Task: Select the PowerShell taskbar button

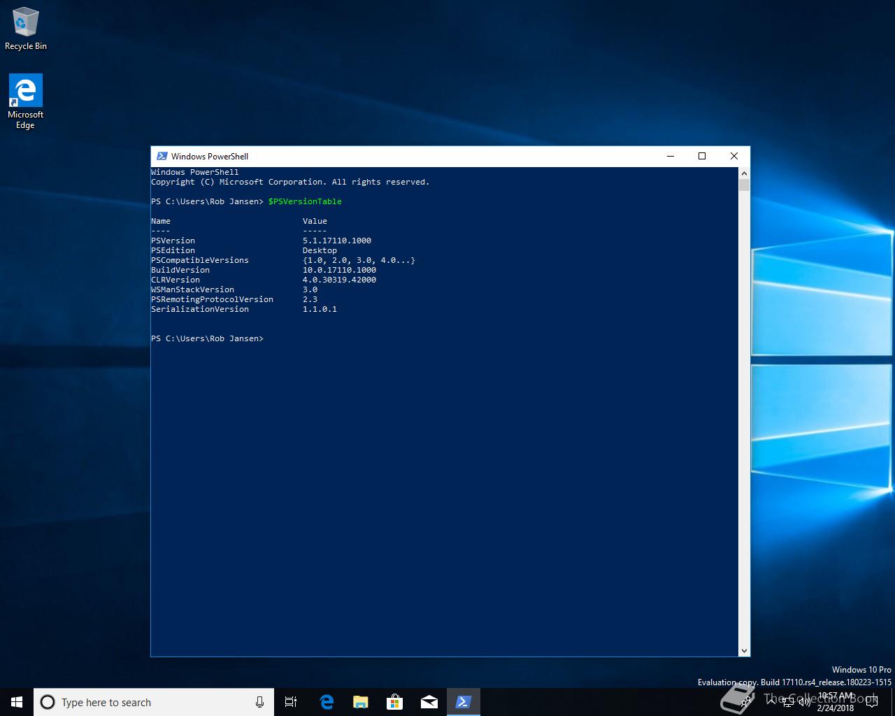Action: tap(464, 702)
